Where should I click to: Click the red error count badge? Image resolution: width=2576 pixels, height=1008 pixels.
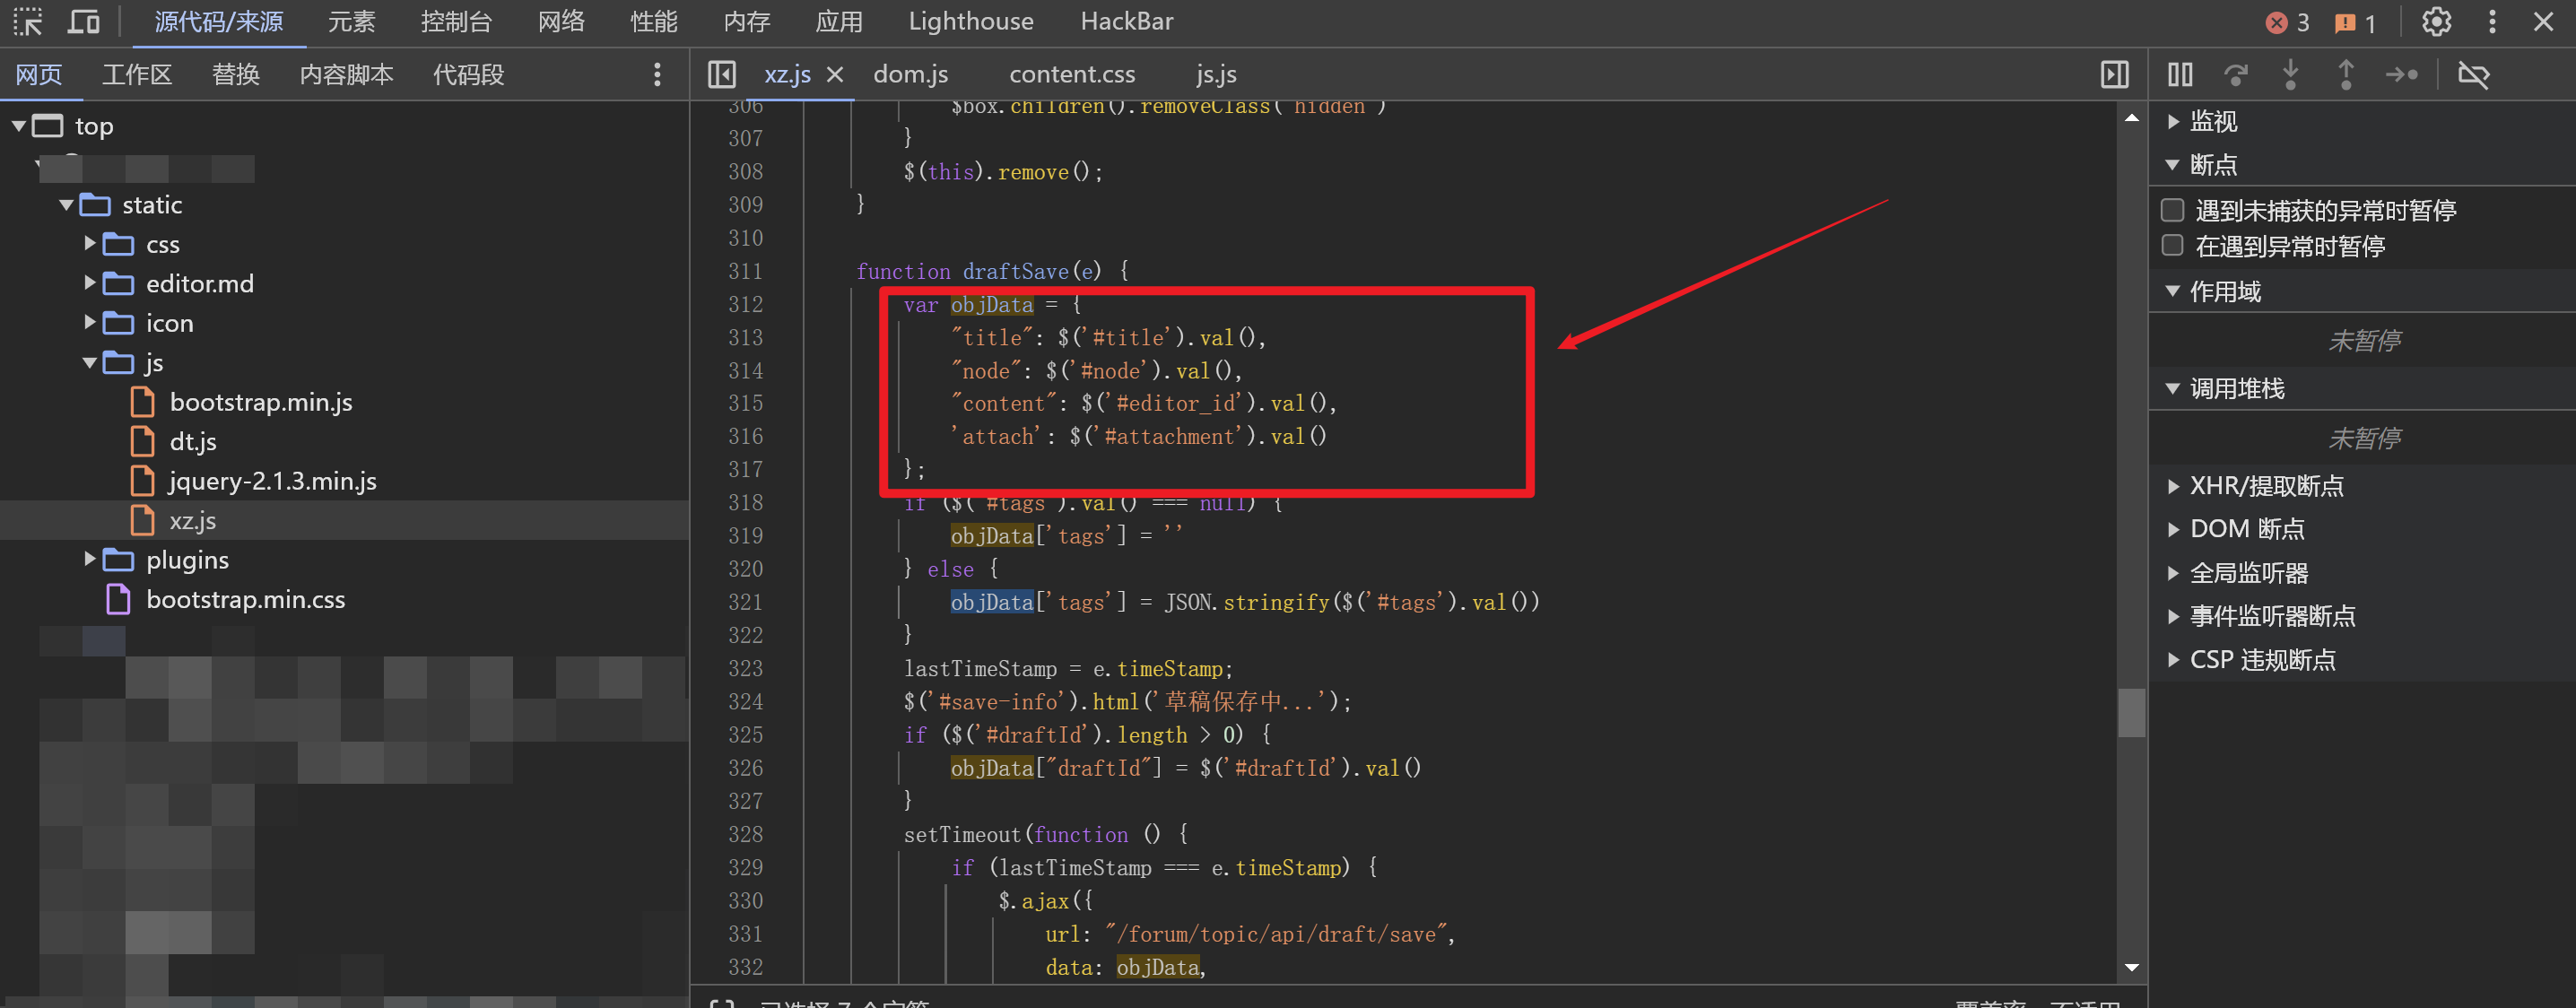coord(2288,22)
